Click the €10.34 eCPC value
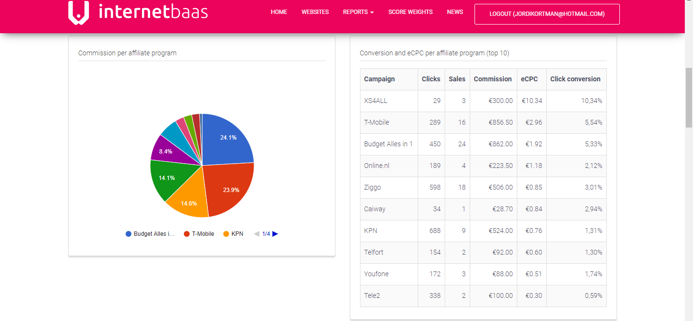The image size is (693, 321). point(532,101)
